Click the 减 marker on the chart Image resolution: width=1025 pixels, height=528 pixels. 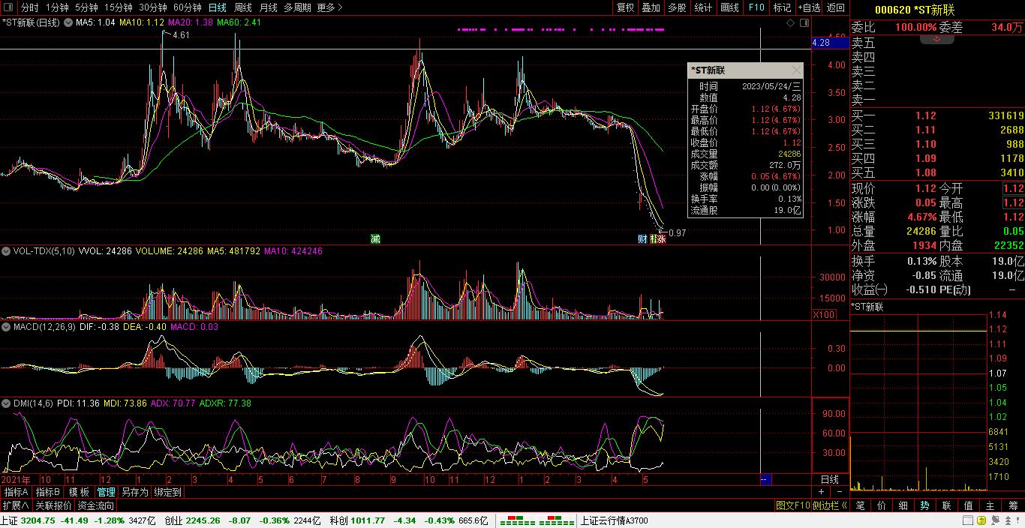(x=375, y=239)
